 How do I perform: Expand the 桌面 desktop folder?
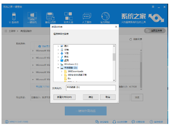click(x=58, y=61)
